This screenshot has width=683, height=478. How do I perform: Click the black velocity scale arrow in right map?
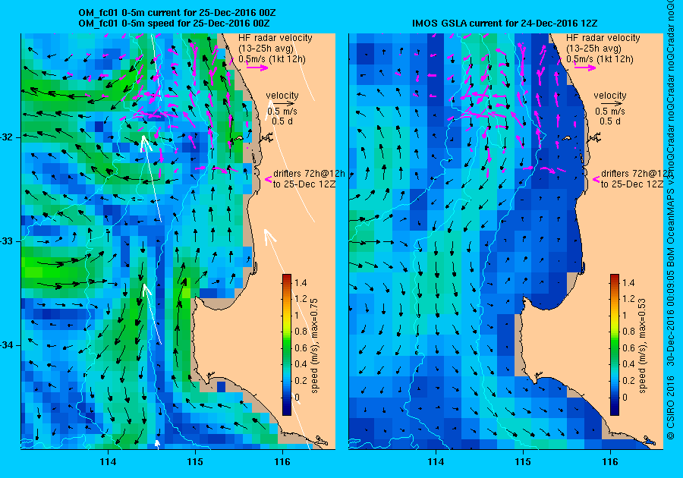(x=611, y=104)
